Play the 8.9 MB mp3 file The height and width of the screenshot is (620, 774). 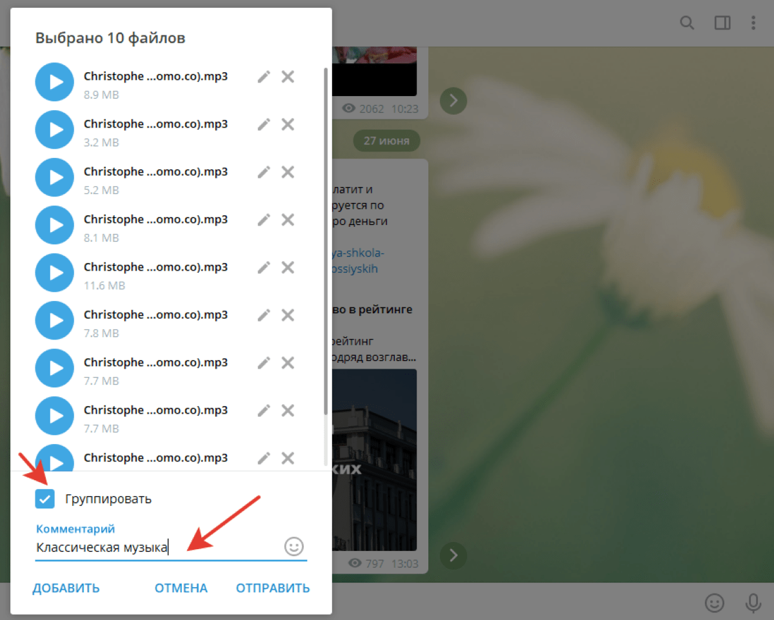coord(55,82)
